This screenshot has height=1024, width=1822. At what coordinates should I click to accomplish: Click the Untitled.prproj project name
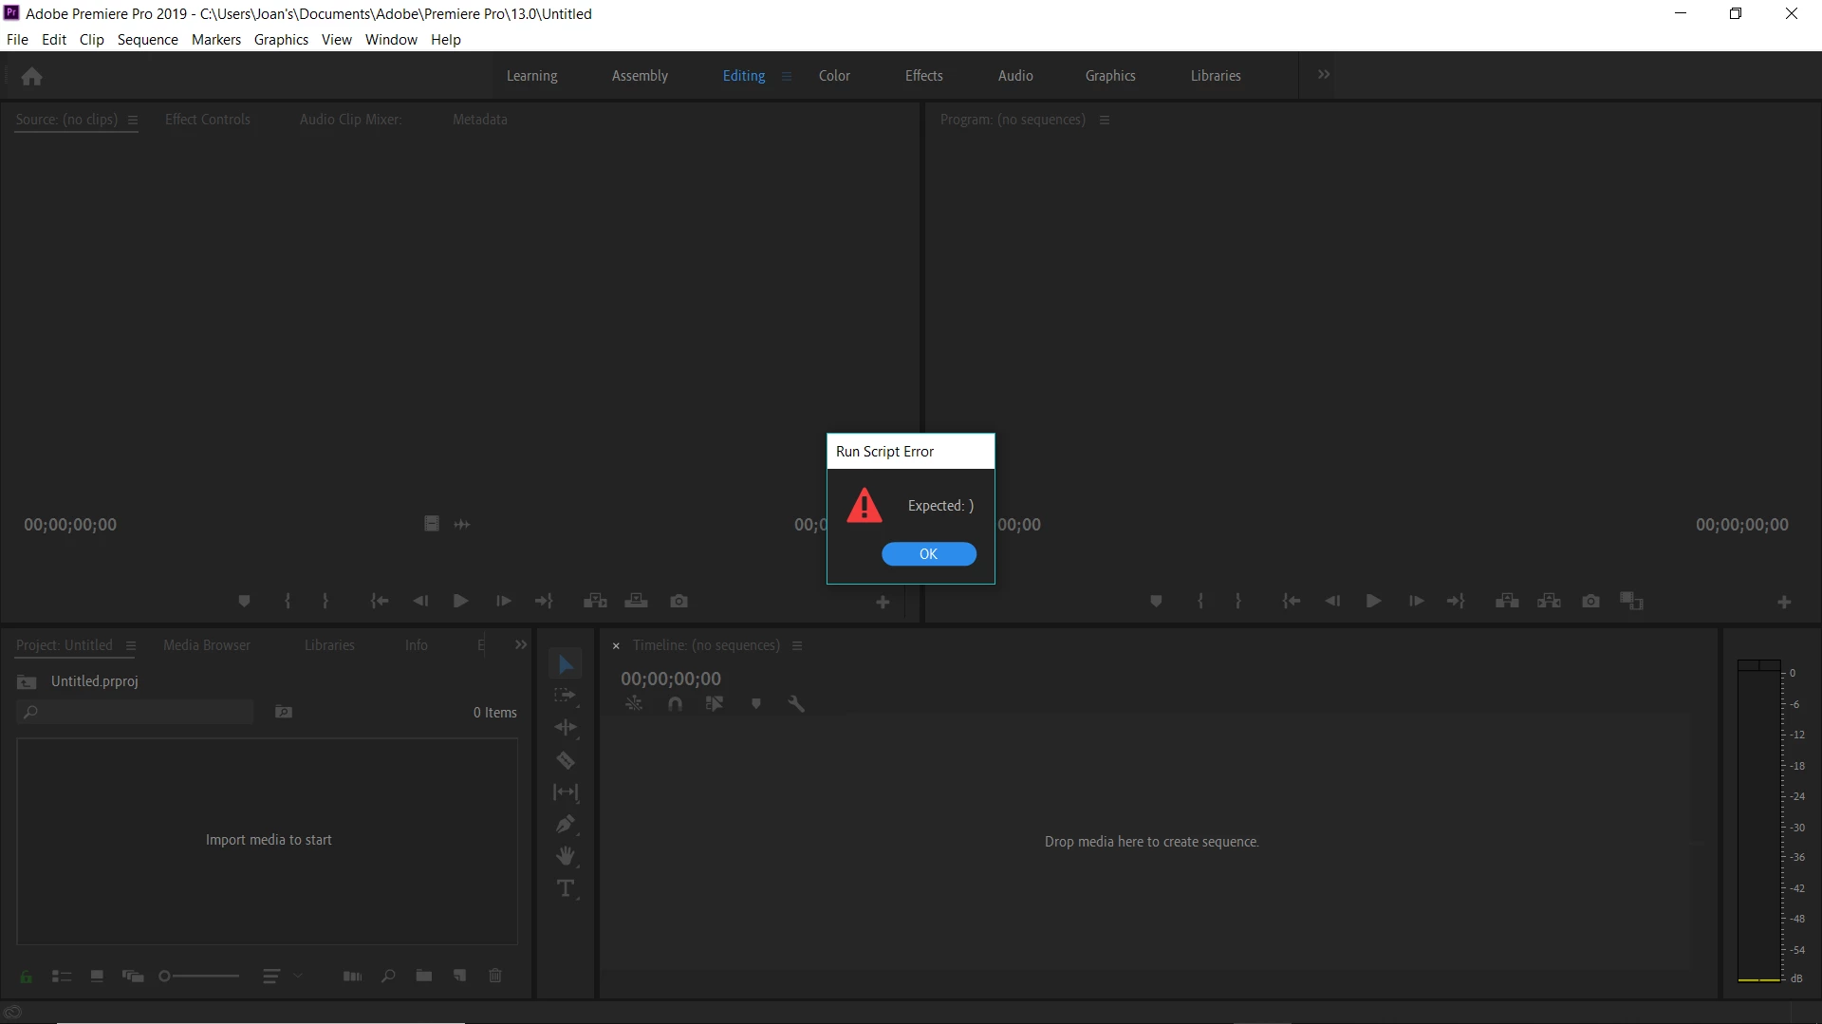click(x=95, y=681)
